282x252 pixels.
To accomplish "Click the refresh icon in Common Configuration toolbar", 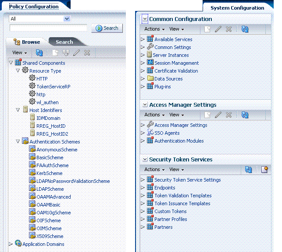I will point(245,29).
